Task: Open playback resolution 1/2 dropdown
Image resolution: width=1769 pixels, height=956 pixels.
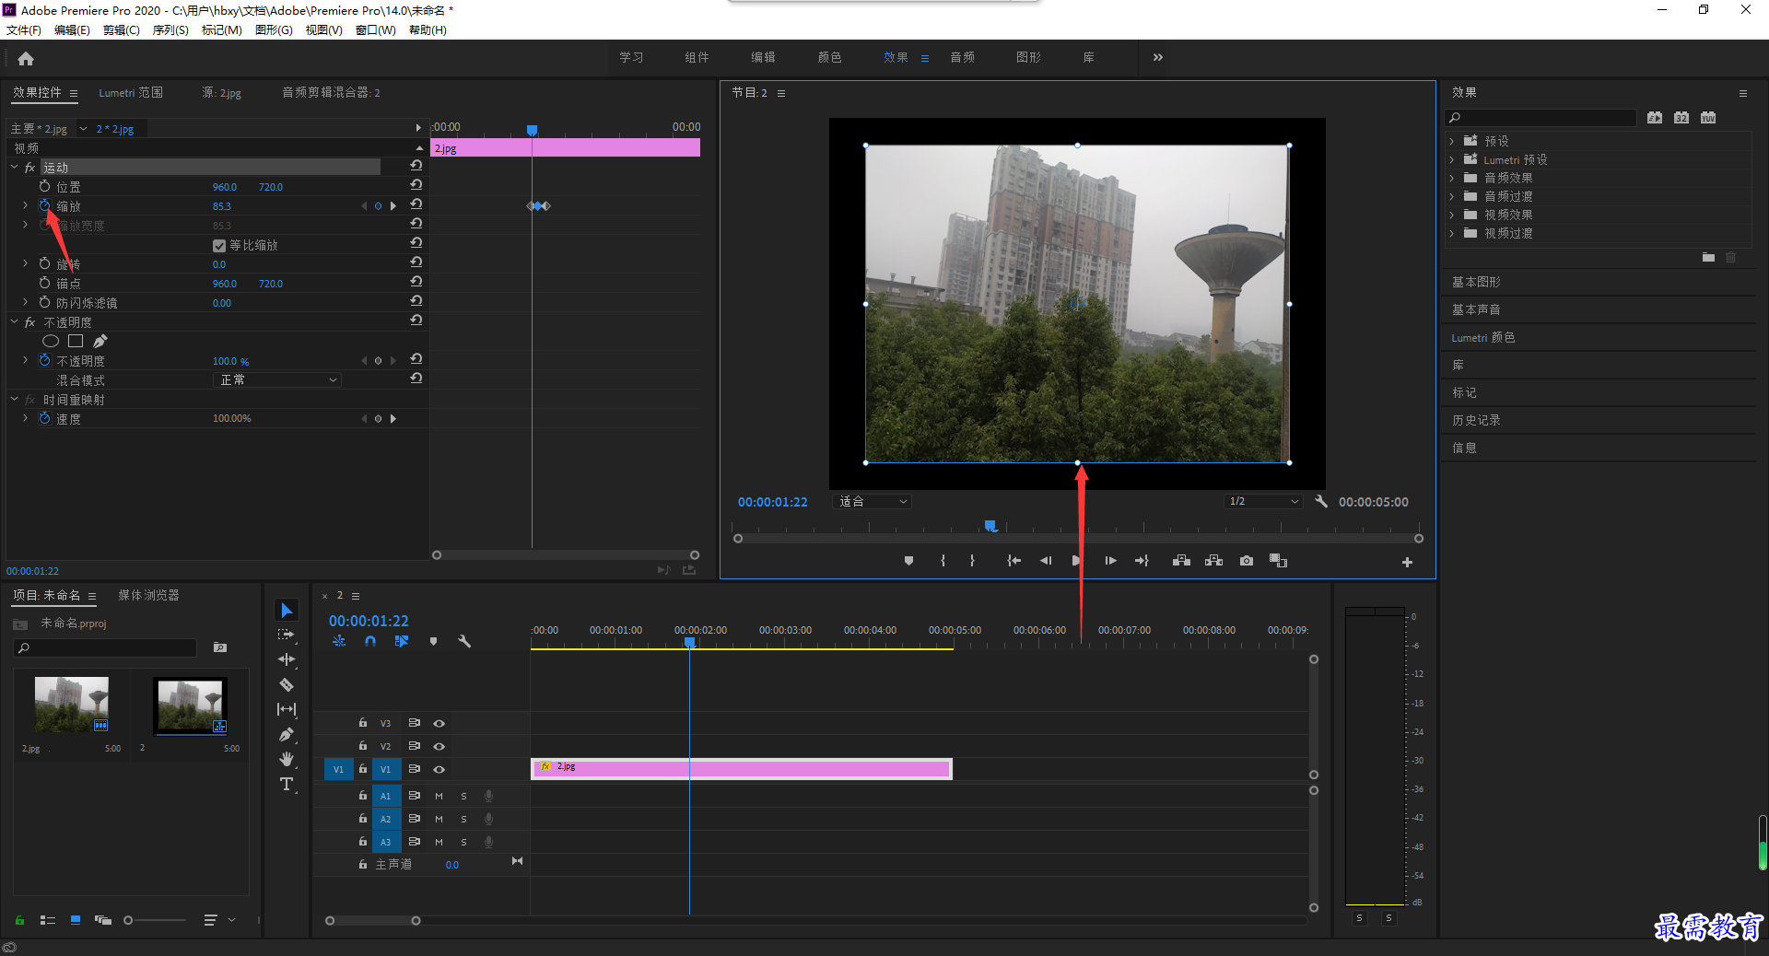Action: tap(1263, 501)
